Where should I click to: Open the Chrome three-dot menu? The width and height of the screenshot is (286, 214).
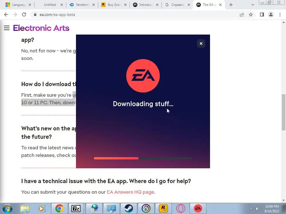click(x=280, y=14)
